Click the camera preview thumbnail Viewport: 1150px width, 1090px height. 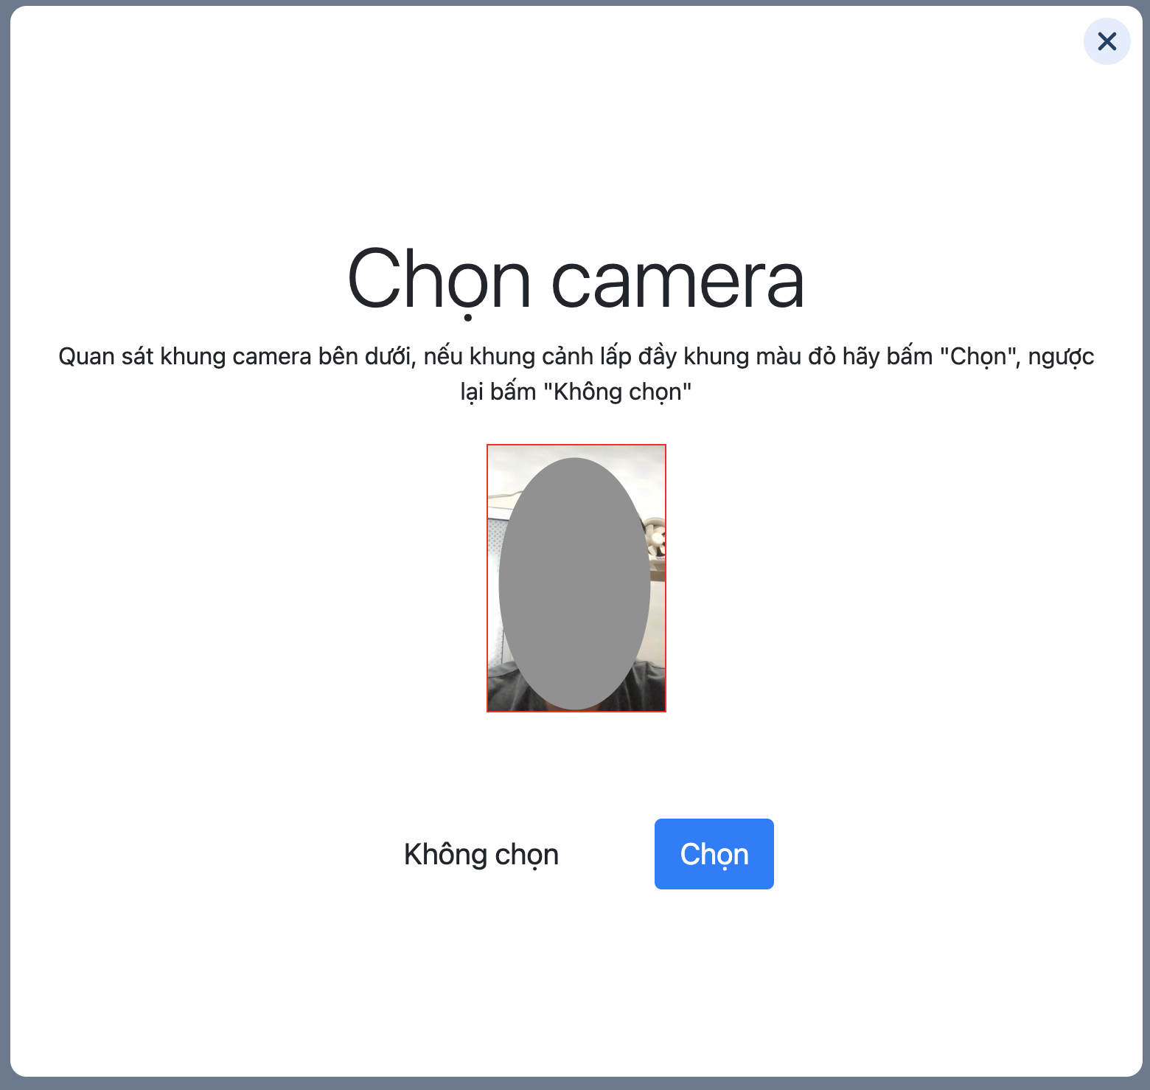[576, 578]
